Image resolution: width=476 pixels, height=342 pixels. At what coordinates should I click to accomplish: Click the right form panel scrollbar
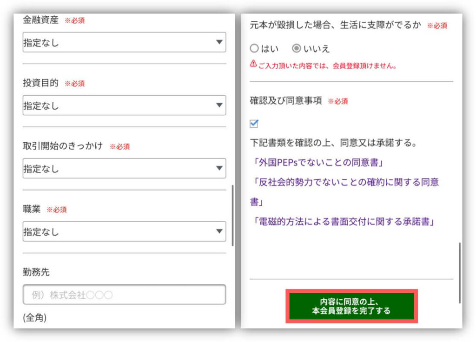pyautogui.click(x=459, y=272)
